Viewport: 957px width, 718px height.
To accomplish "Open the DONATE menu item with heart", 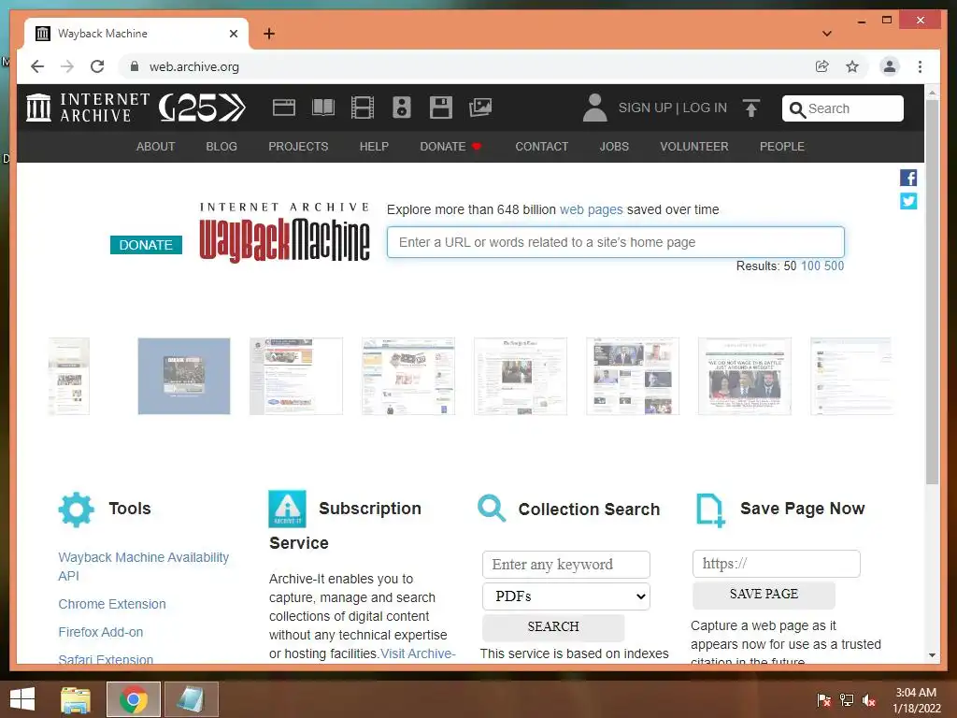I will pos(451,147).
